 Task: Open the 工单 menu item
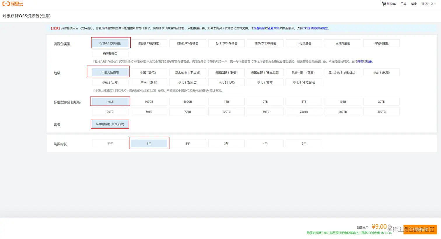pos(403,4)
